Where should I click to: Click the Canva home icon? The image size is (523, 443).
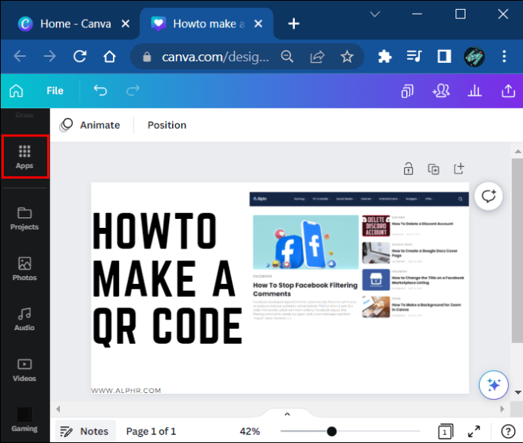(x=16, y=91)
